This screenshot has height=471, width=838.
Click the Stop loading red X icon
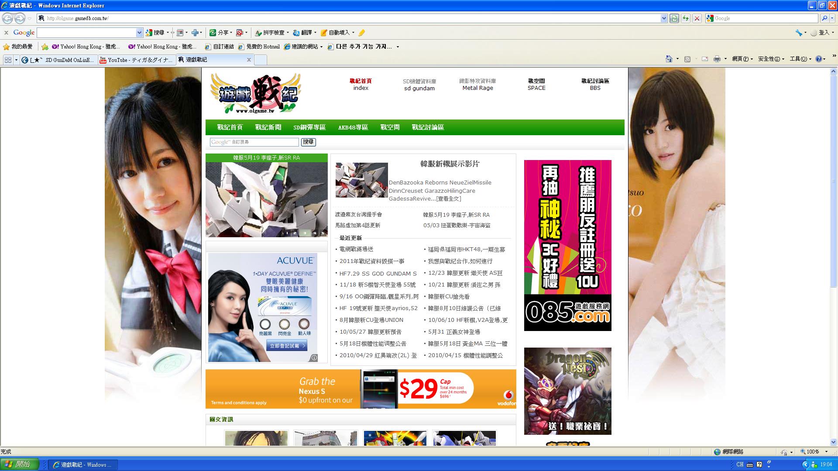697,18
